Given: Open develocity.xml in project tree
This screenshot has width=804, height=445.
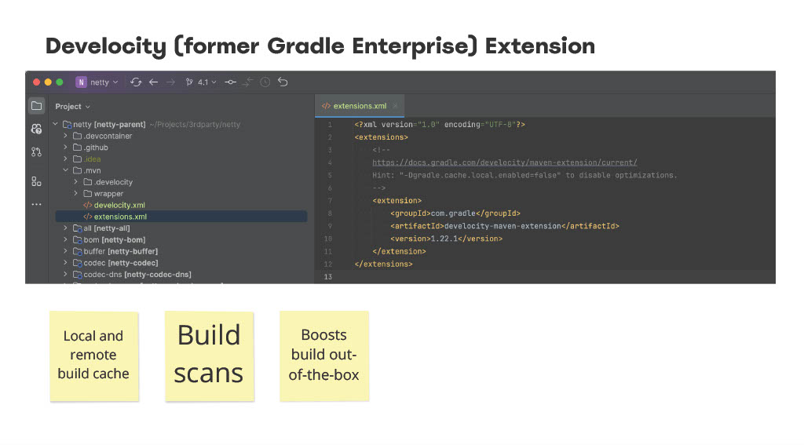Looking at the screenshot, I should point(114,205).
